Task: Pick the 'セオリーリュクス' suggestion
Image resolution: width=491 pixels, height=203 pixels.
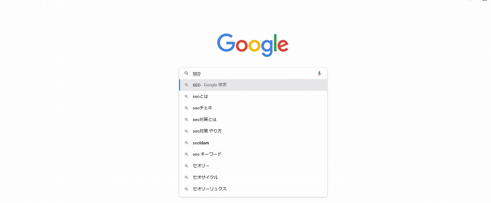Action: 253,189
